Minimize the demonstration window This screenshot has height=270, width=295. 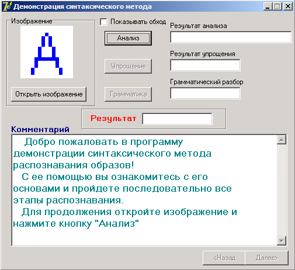tap(268, 6)
